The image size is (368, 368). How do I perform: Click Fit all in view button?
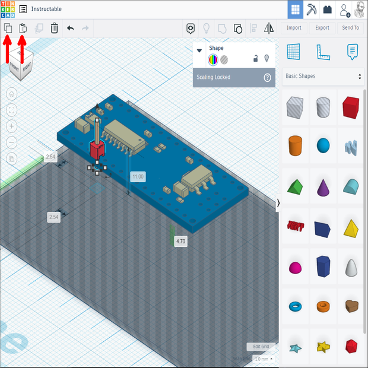point(11,110)
